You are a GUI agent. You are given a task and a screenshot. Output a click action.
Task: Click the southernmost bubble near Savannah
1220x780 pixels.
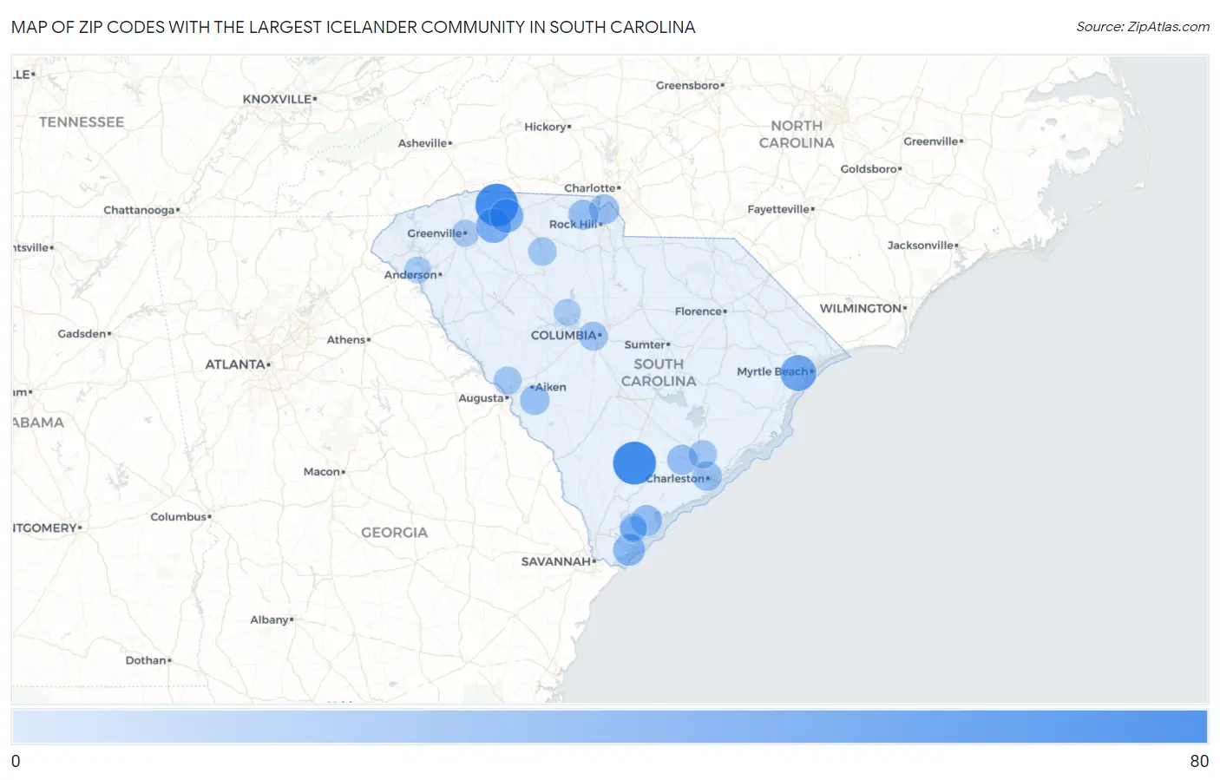[629, 549]
